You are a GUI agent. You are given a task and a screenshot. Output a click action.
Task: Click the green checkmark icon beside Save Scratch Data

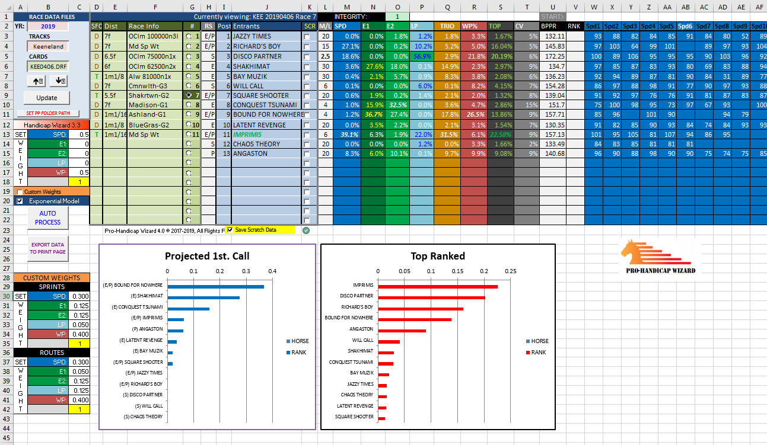[x=306, y=230]
